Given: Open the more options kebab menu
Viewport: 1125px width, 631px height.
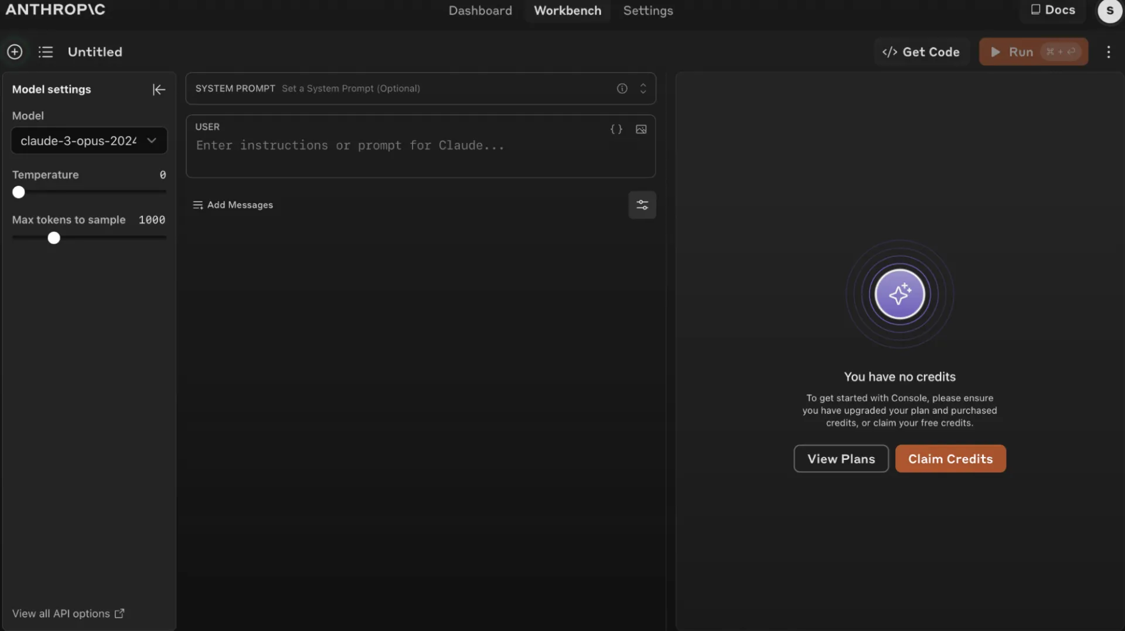Looking at the screenshot, I should (1109, 52).
